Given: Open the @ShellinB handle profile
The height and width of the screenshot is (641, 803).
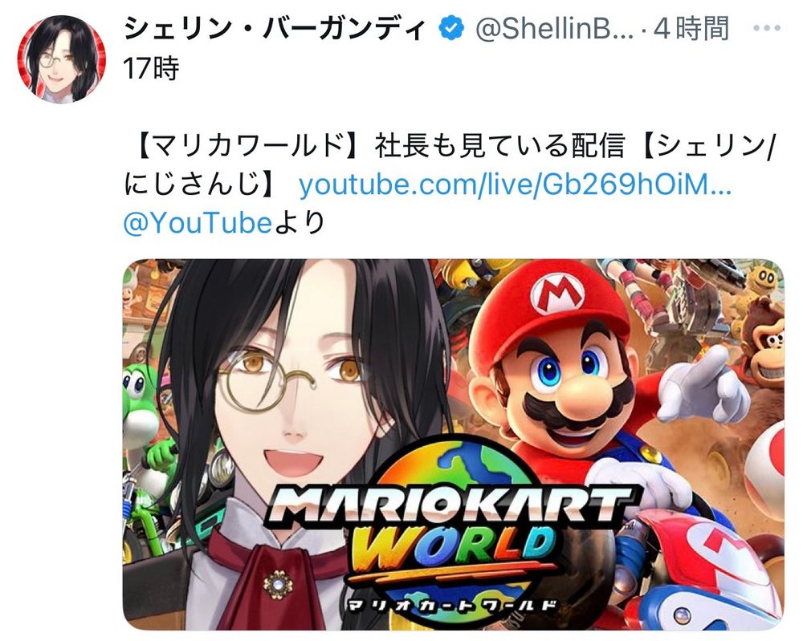Looking at the screenshot, I should point(554,29).
